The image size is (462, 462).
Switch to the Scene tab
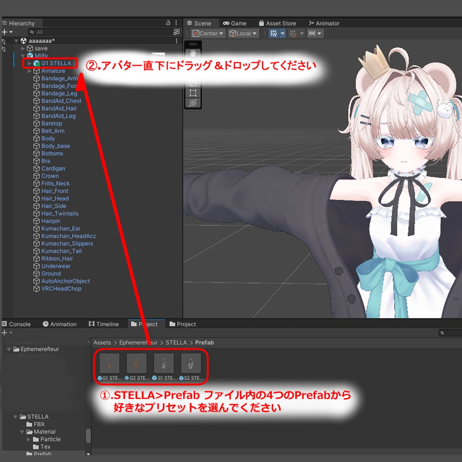pyautogui.click(x=199, y=23)
